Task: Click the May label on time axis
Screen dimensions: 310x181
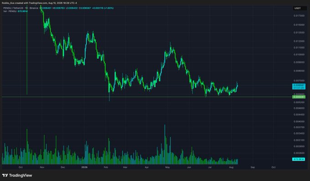Action: point(167,167)
